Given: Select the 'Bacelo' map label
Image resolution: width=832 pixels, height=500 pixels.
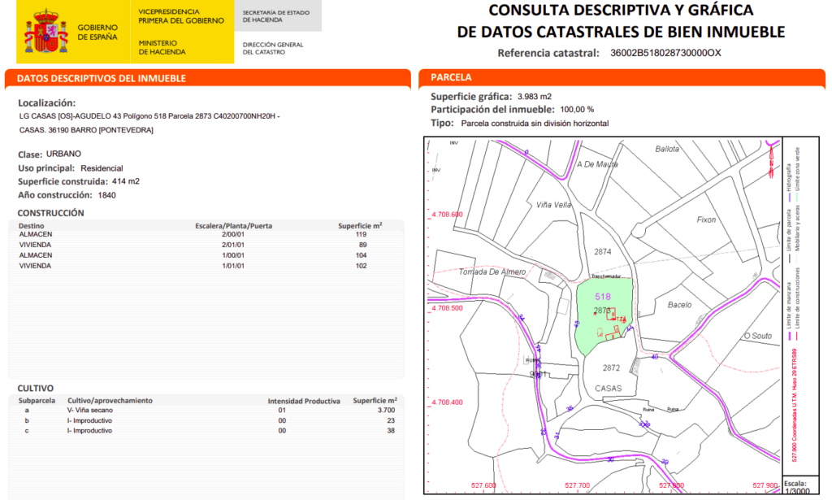Looking at the screenshot, I should (680, 305).
